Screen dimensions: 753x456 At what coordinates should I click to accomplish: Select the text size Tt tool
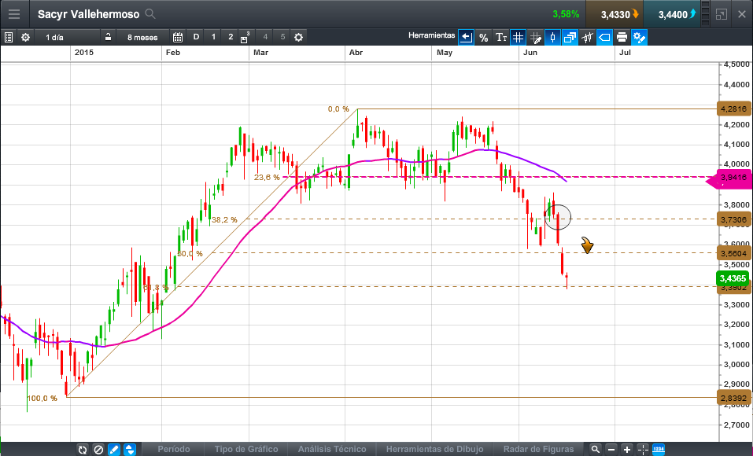click(501, 37)
